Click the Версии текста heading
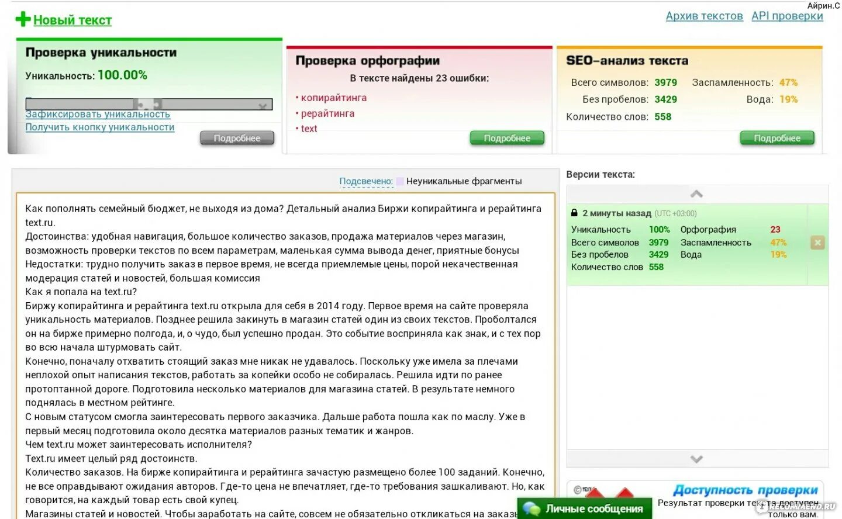The image size is (842, 519). pyautogui.click(x=601, y=174)
